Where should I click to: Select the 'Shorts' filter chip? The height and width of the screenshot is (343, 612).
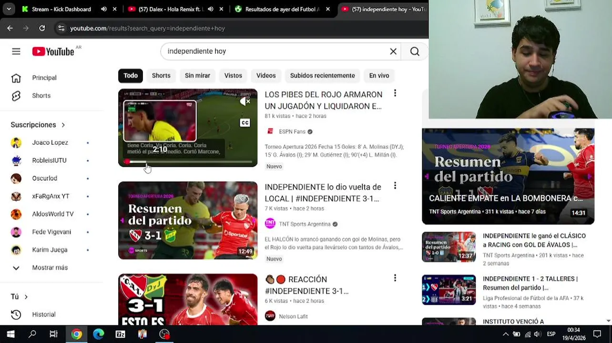pyautogui.click(x=161, y=76)
